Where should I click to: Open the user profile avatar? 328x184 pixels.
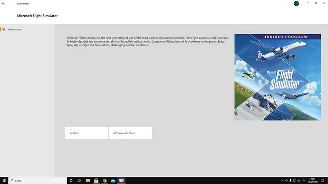tap(296, 3)
